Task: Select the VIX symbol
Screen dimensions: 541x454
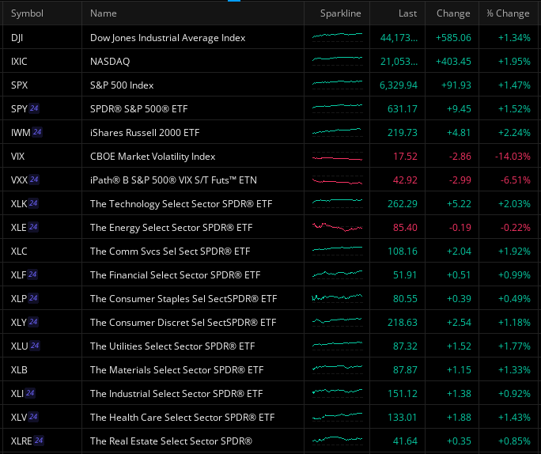Action: pyautogui.click(x=17, y=157)
